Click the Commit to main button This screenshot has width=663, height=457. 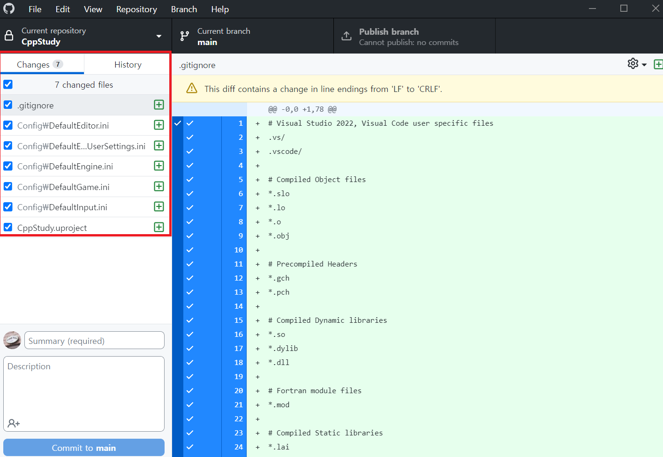pyautogui.click(x=84, y=448)
